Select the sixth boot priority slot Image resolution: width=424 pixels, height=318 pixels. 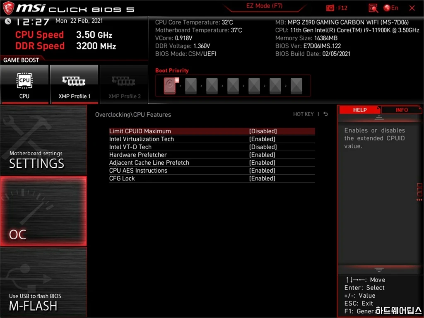pos(275,86)
